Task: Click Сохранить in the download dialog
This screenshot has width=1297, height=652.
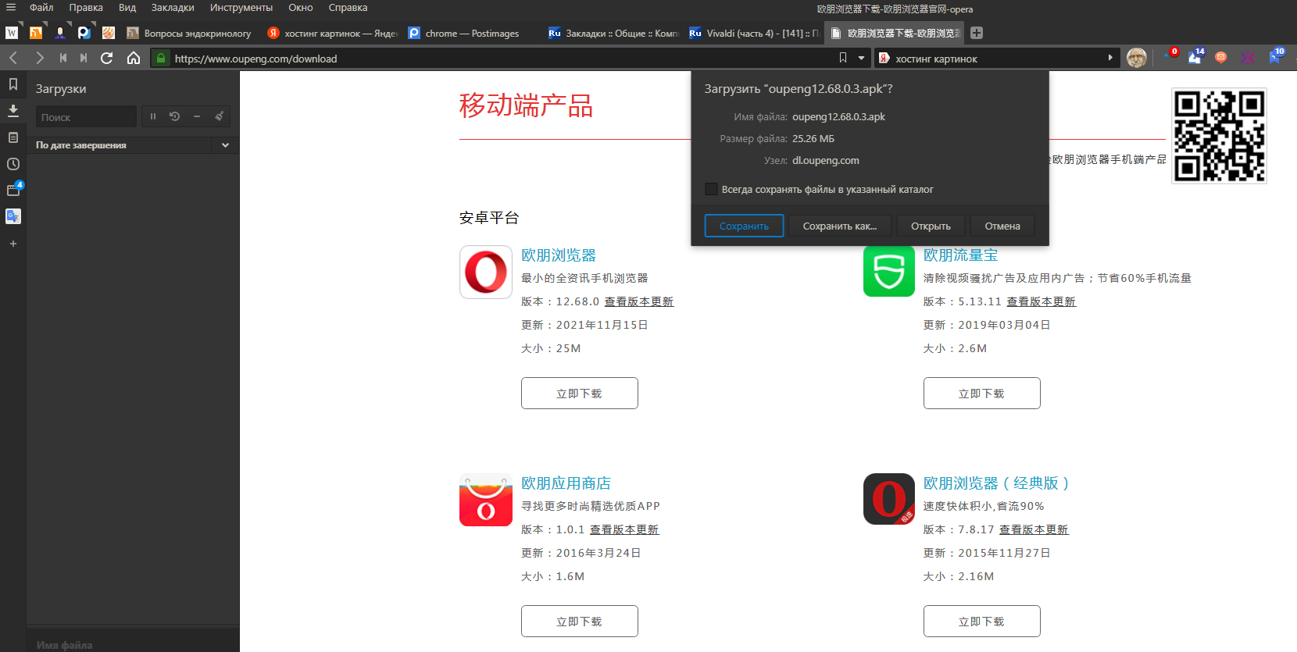Action: (x=744, y=226)
